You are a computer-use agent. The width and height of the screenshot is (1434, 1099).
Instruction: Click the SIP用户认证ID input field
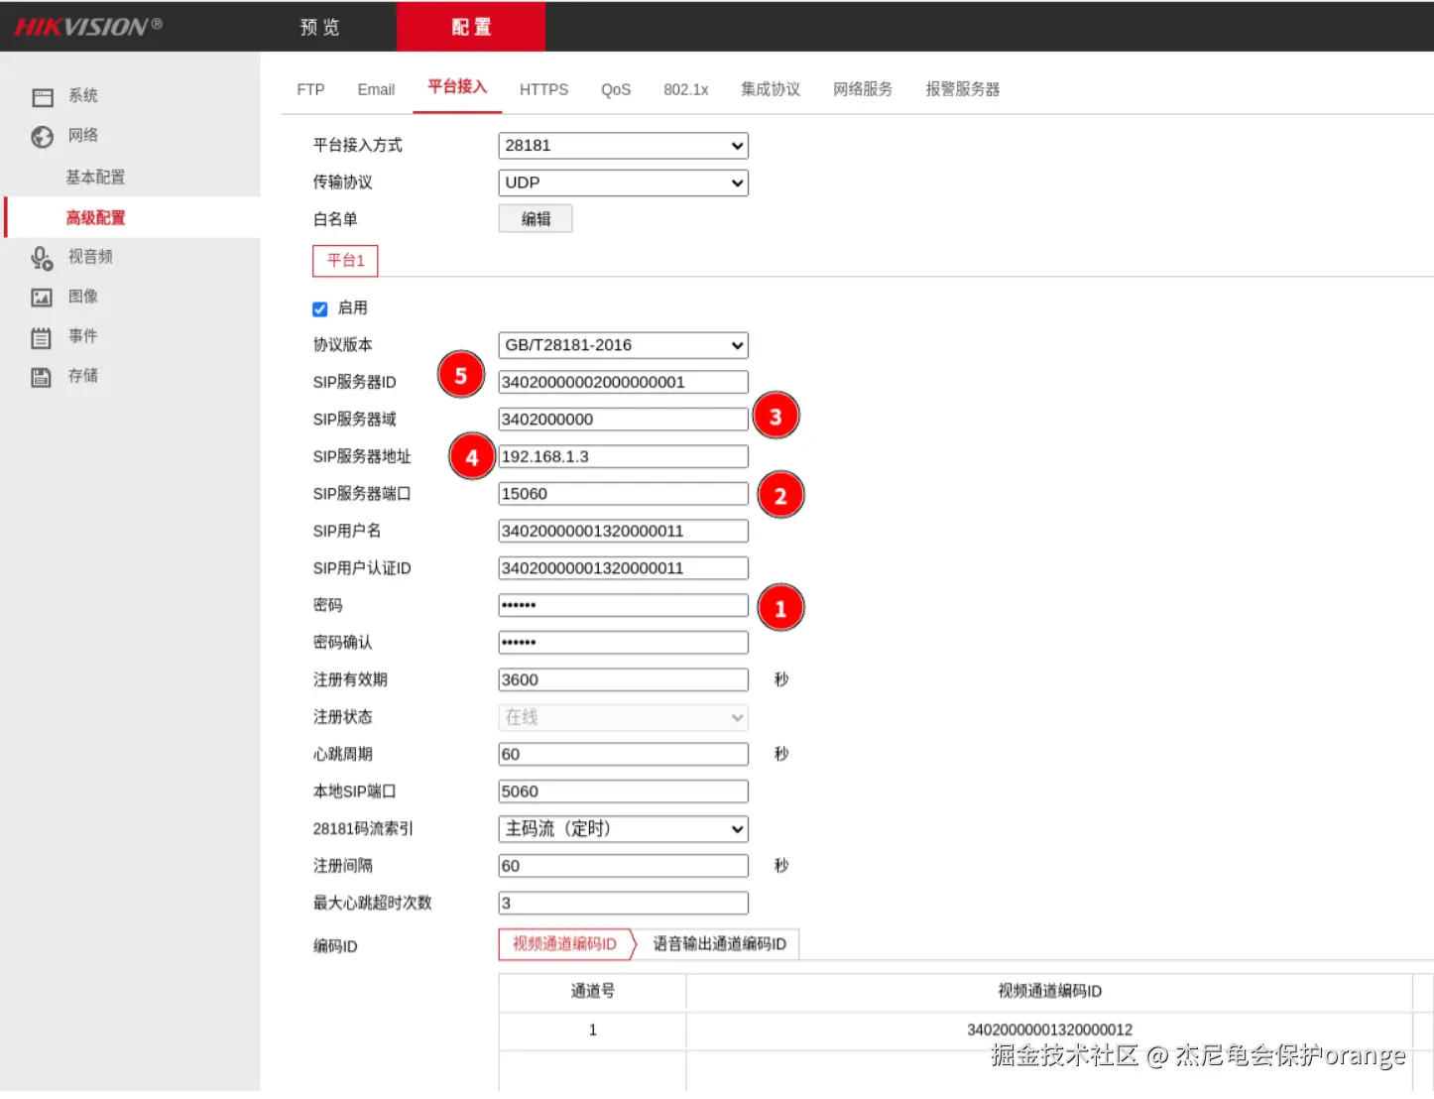tap(623, 568)
